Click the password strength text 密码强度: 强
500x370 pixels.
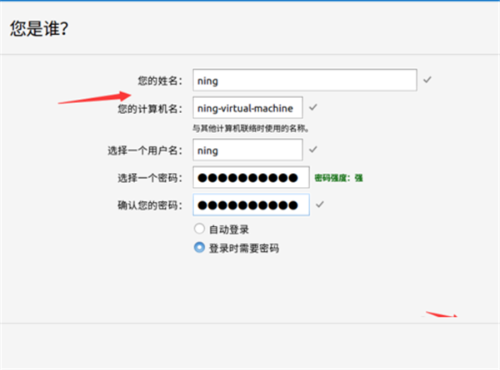tap(338, 178)
